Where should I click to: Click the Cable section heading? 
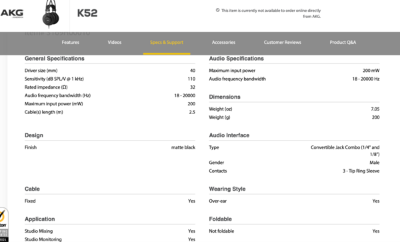[32, 189]
